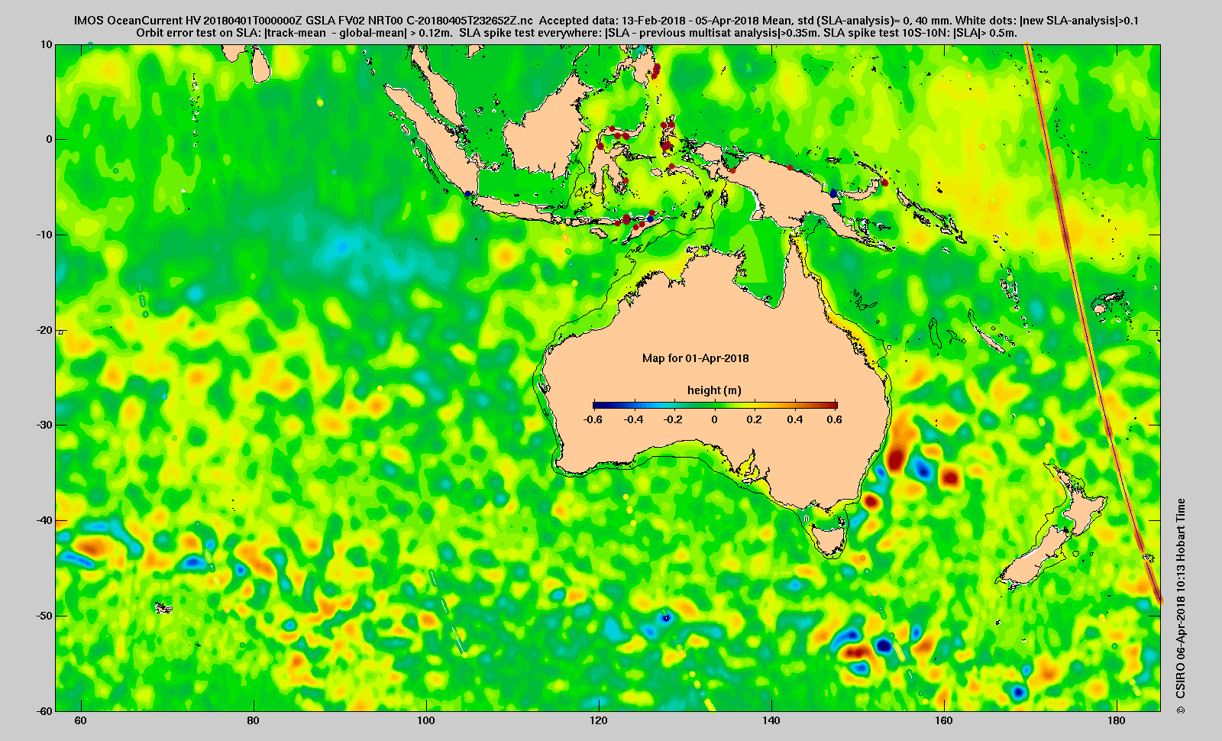Click the 0.6 colorbar tick label
The width and height of the screenshot is (1222, 741).
pyautogui.click(x=834, y=419)
